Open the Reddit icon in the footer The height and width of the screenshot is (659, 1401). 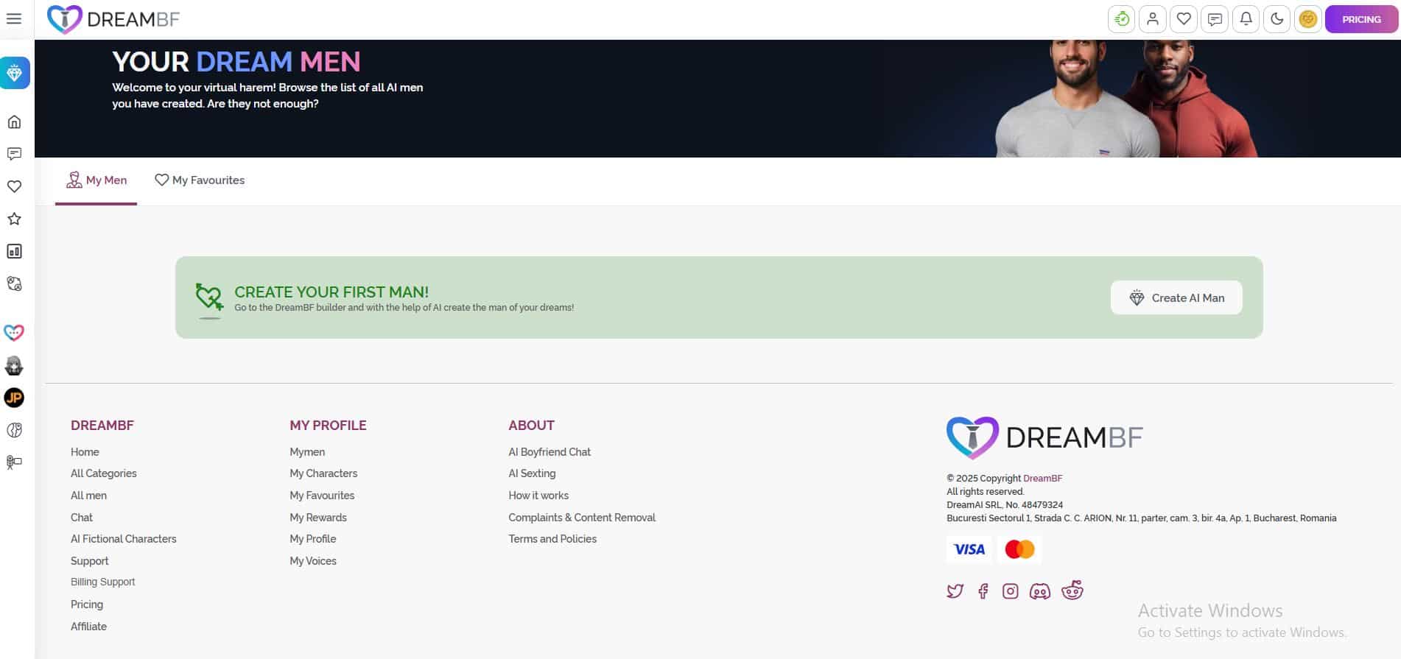click(x=1072, y=591)
